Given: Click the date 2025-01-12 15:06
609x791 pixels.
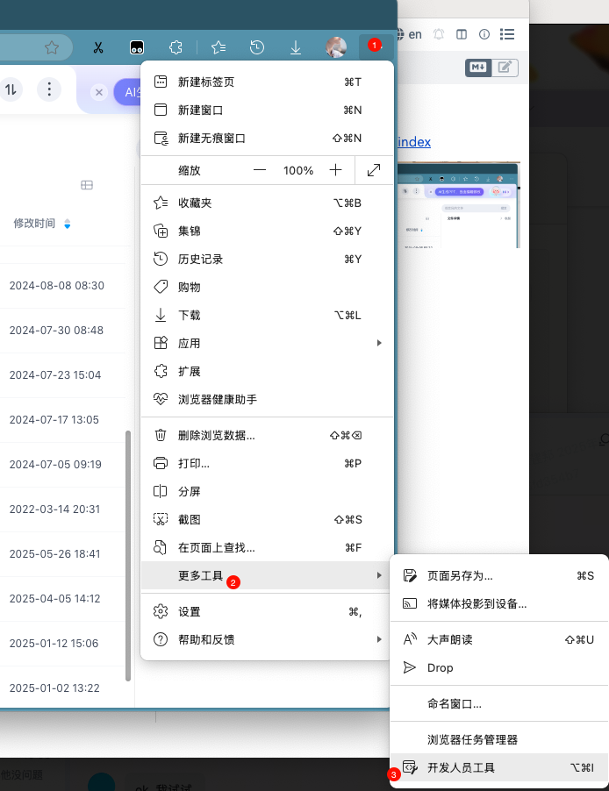Looking at the screenshot, I should (x=54, y=644).
